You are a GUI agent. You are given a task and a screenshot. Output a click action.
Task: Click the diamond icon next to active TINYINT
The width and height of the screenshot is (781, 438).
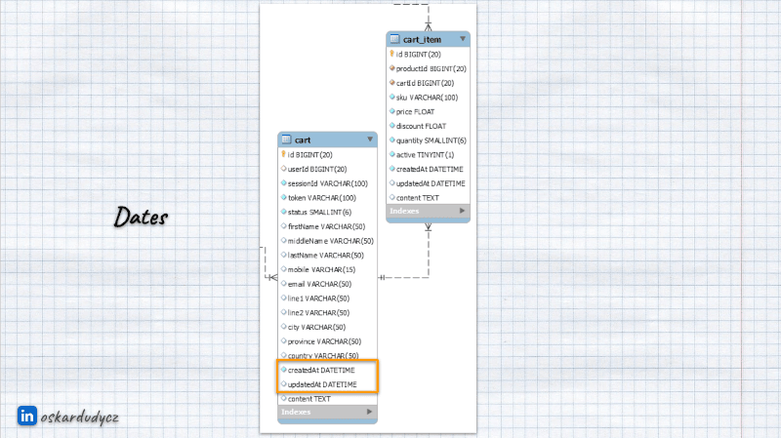[392, 155]
